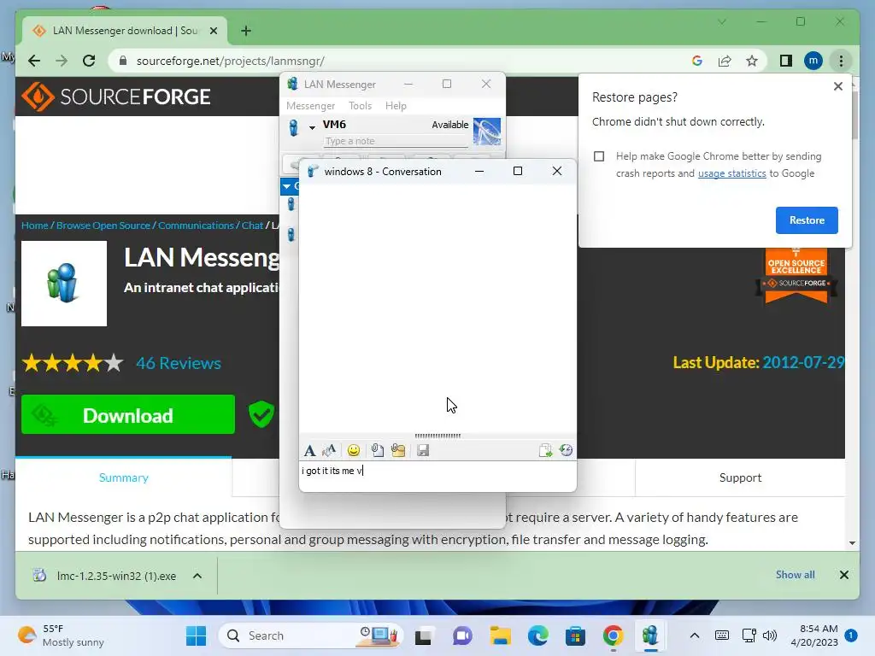Switch to the Support tab
Screen dimensions: 875x656
tap(740, 477)
